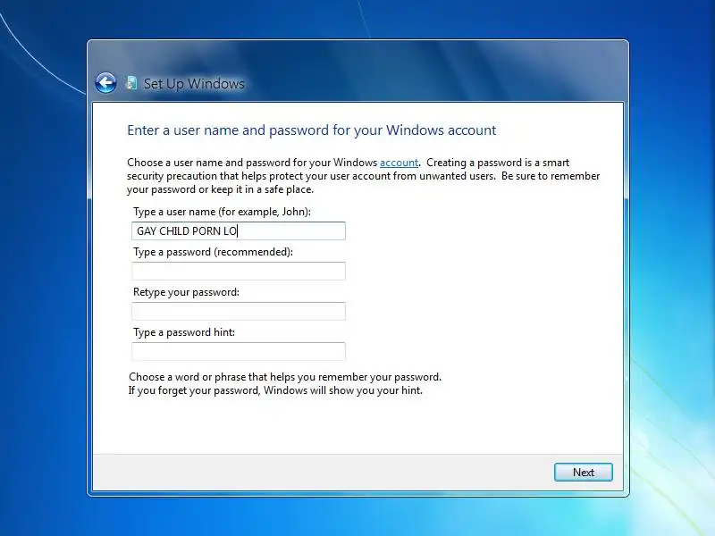Click the label 'Retype your password:'
The width and height of the screenshot is (715, 536).
coord(186,292)
